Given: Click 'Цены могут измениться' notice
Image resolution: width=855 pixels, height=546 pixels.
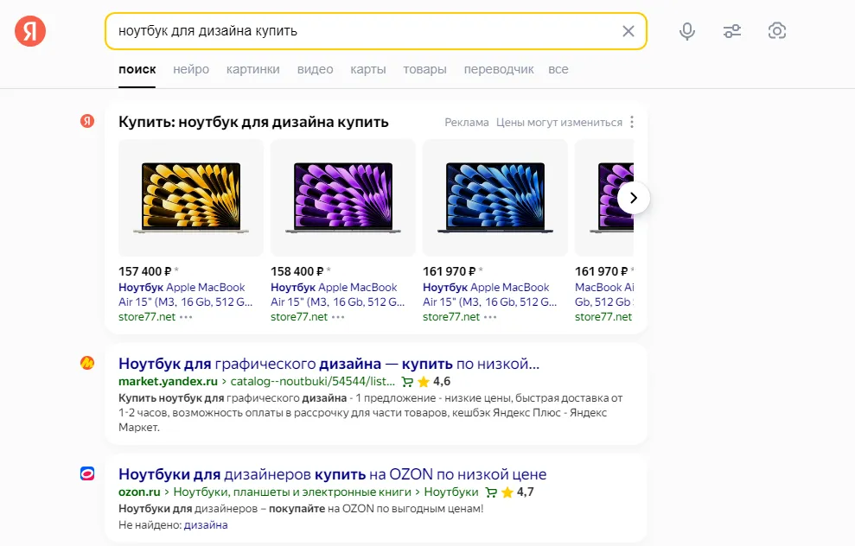Looking at the screenshot, I should (559, 123).
